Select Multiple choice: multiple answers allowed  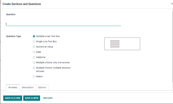pos(34,68)
